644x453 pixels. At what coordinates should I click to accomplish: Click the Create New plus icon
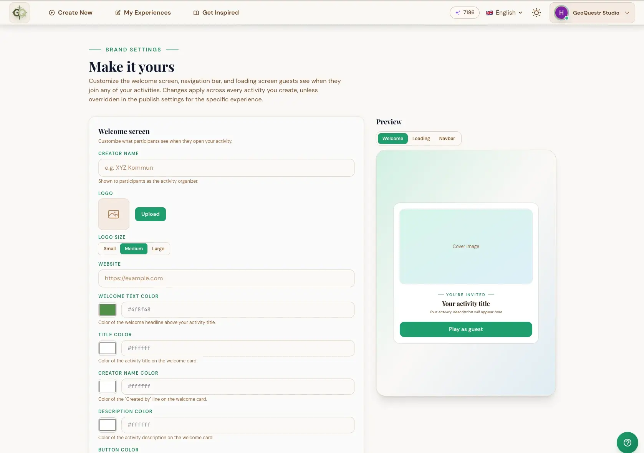(52, 13)
